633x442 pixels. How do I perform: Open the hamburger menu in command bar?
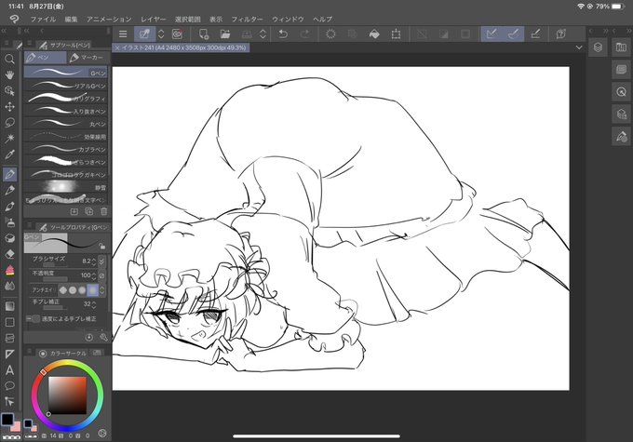point(123,34)
